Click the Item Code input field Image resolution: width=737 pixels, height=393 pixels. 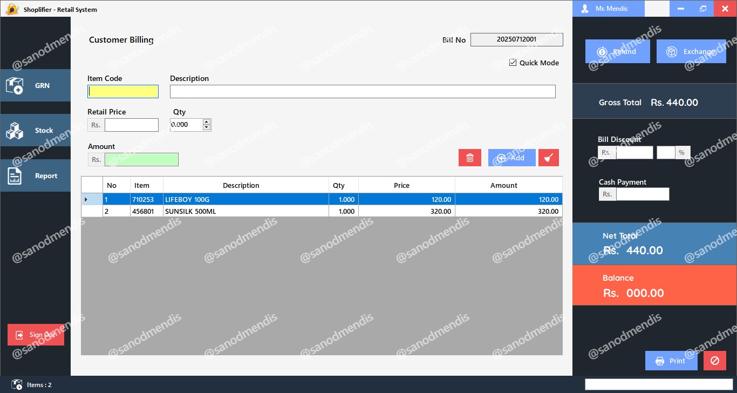[x=122, y=91]
